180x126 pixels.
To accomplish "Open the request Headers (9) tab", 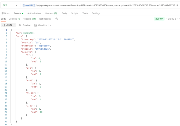I will click(x=51, y=13).
